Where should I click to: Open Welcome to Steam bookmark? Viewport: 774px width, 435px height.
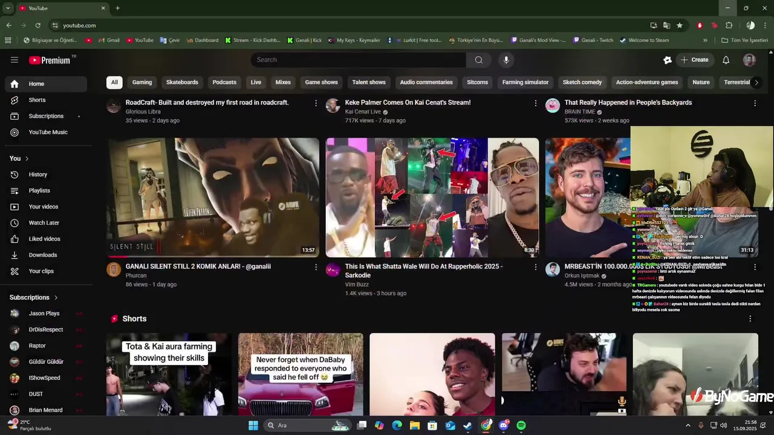click(x=644, y=40)
